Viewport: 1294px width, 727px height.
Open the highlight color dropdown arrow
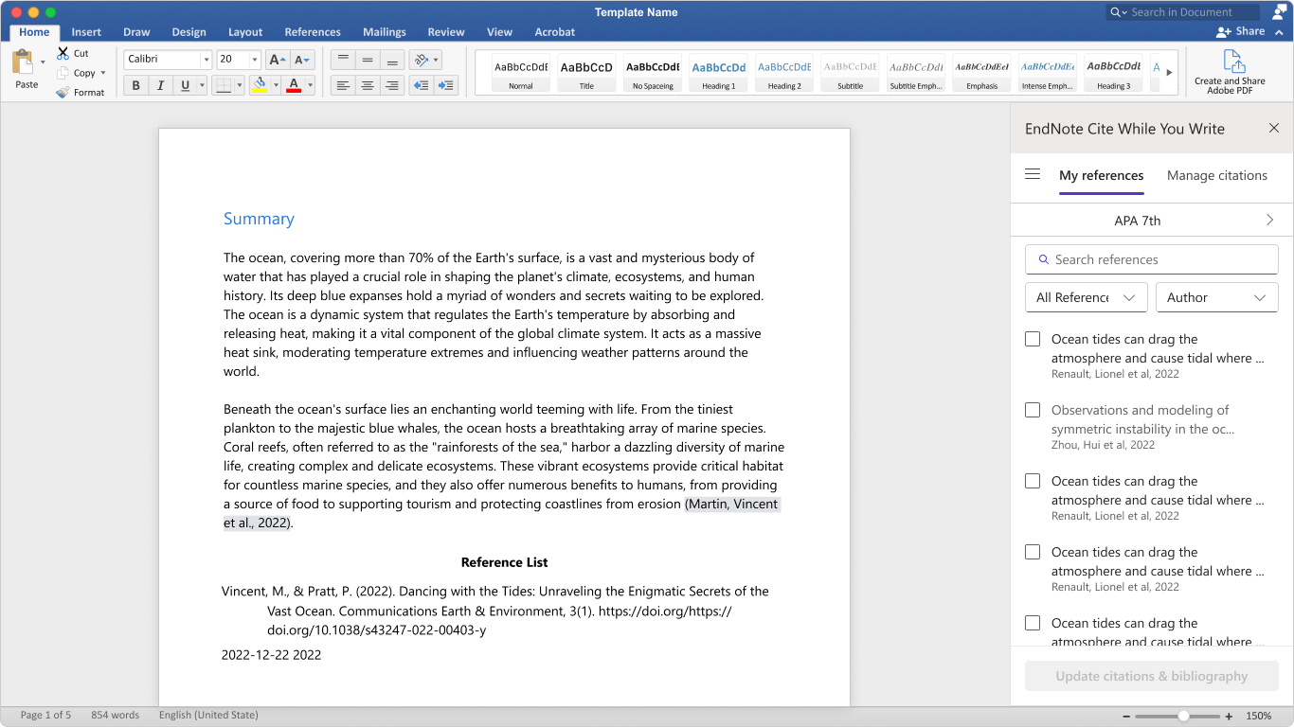(276, 85)
